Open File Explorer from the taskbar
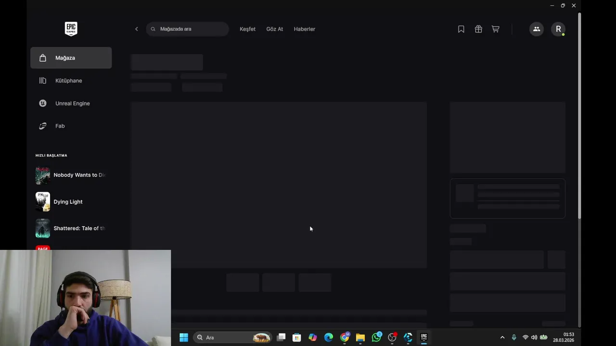This screenshot has width=616, height=346. tap(360, 337)
